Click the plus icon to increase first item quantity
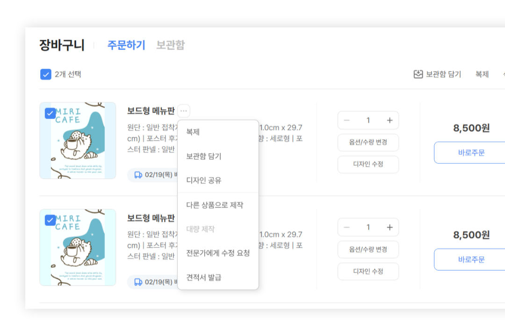Screen dimensions: 505x336 389,120
